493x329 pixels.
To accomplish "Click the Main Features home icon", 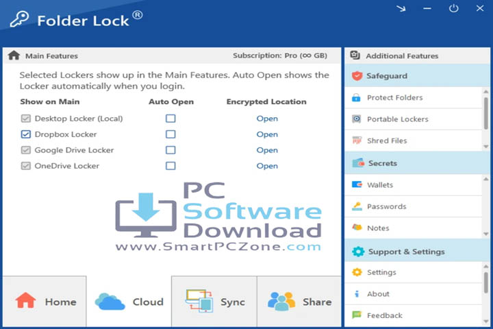I will (x=14, y=56).
